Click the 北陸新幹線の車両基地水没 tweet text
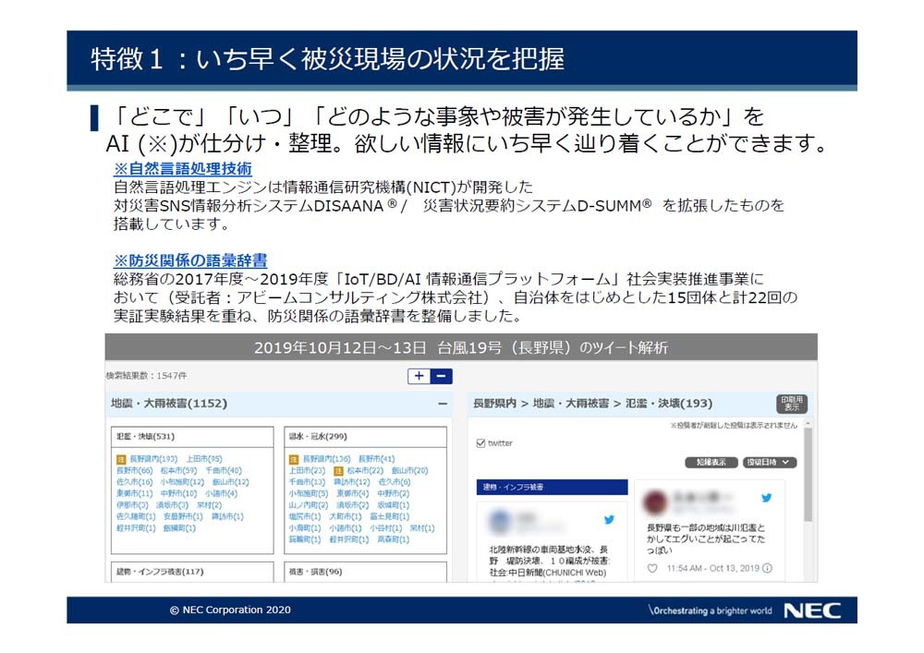Viewport: 924px width, 653px height. (549, 561)
